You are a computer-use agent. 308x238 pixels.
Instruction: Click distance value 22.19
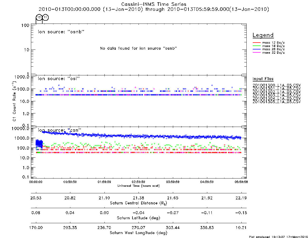pyautogui.click(x=241, y=198)
